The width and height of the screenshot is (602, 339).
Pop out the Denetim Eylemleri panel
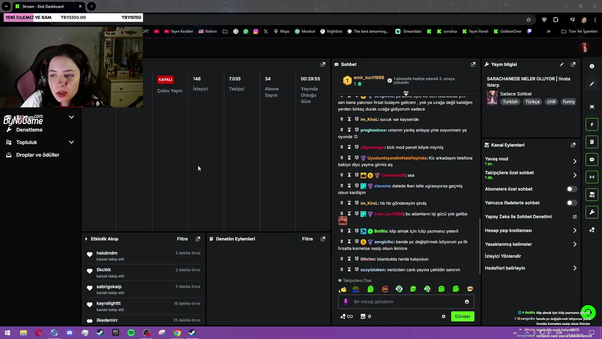tap(323, 239)
